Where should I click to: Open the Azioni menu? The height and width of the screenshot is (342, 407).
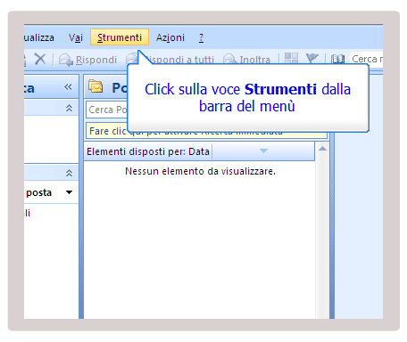click(170, 37)
